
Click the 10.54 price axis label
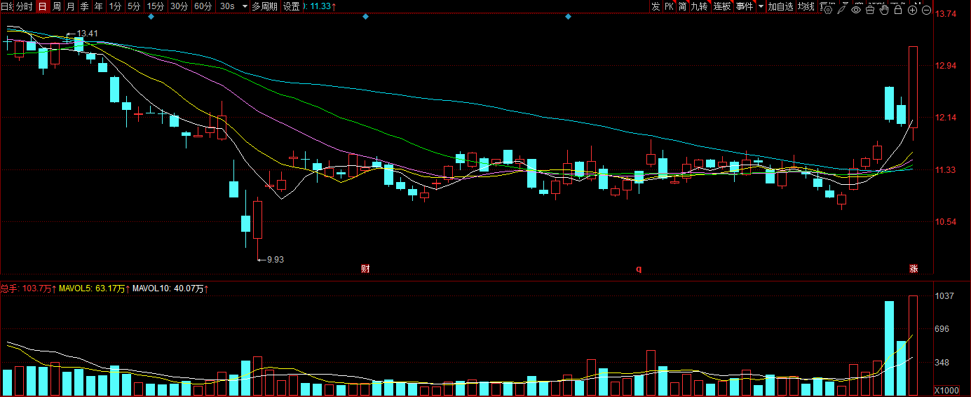click(x=947, y=222)
